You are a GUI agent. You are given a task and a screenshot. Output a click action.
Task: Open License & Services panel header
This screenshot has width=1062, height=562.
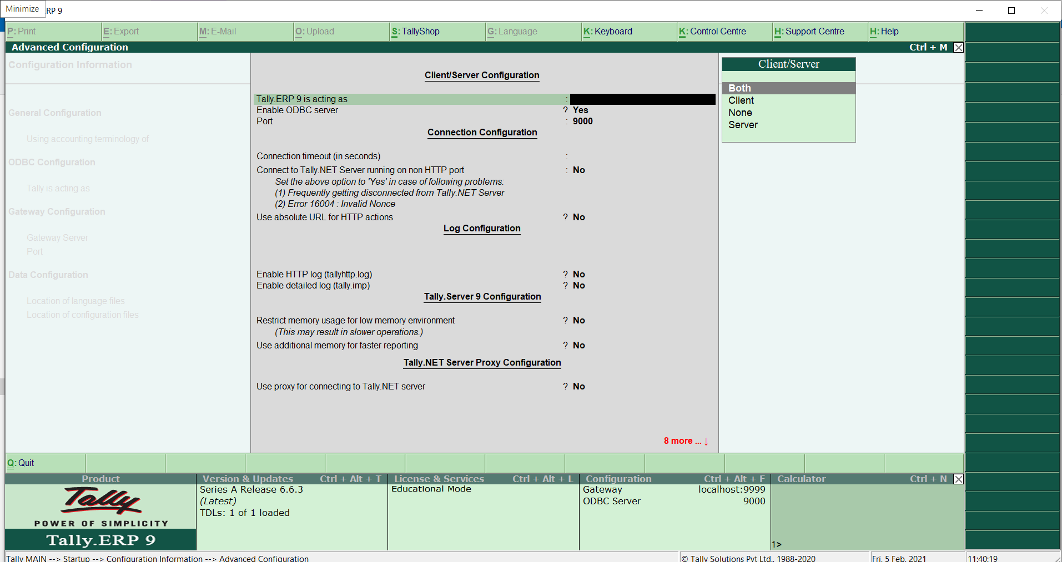[484, 479]
